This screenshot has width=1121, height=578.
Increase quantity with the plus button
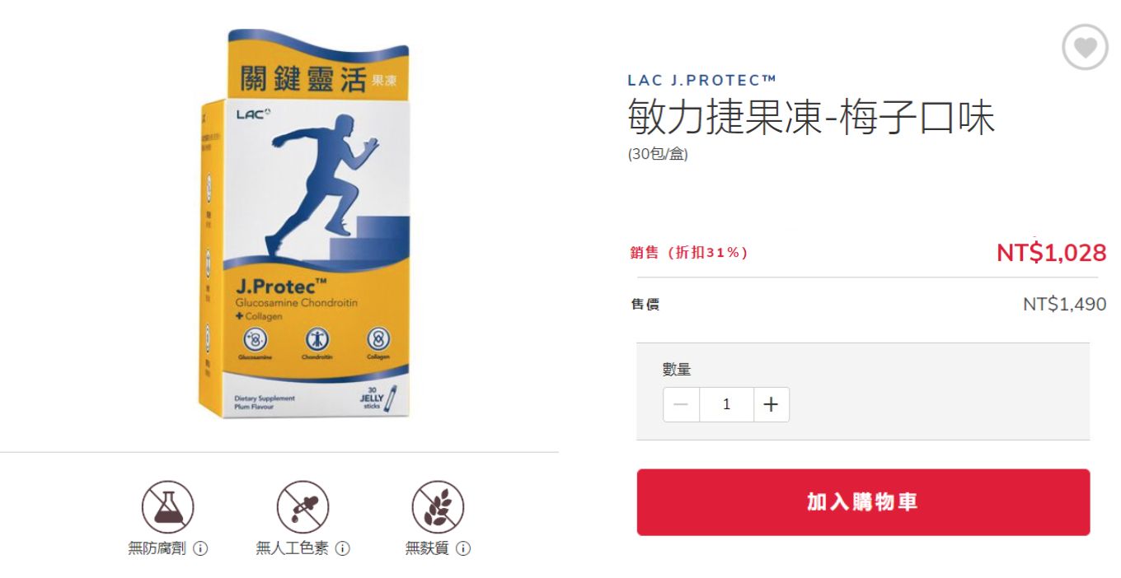tap(772, 404)
